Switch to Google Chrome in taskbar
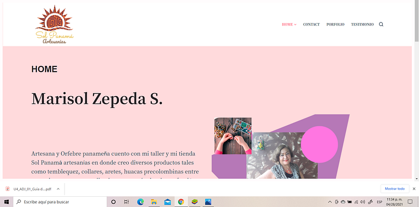Viewport: 419px width, 207px height. [181, 202]
